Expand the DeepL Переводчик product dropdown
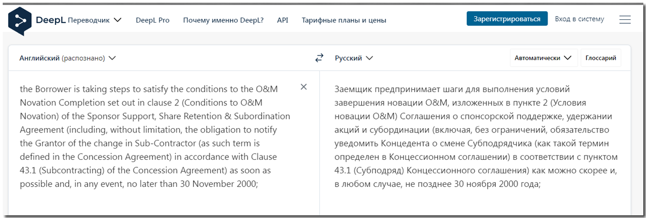This screenshot has width=646, height=218. pyautogui.click(x=117, y=20)
